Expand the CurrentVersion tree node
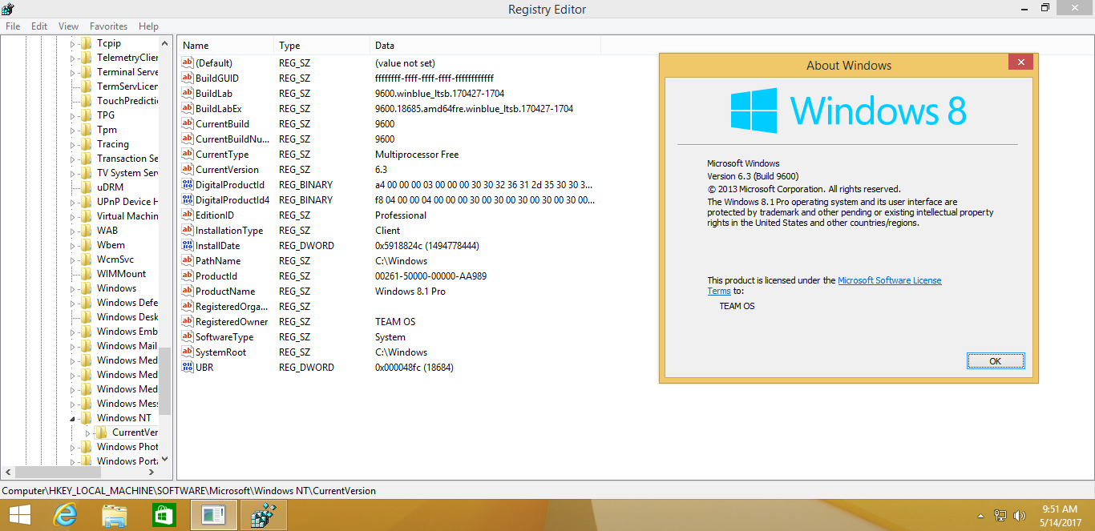Viewport: 1095px width, 531px height. tap(88, 433)
